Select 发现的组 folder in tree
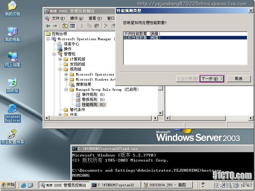Image resolution: width=255 pixels, height=191 pixels. [77, 64]
